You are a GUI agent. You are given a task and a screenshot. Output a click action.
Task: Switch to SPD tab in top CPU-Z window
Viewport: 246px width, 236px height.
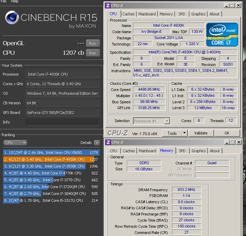(182, 14)
